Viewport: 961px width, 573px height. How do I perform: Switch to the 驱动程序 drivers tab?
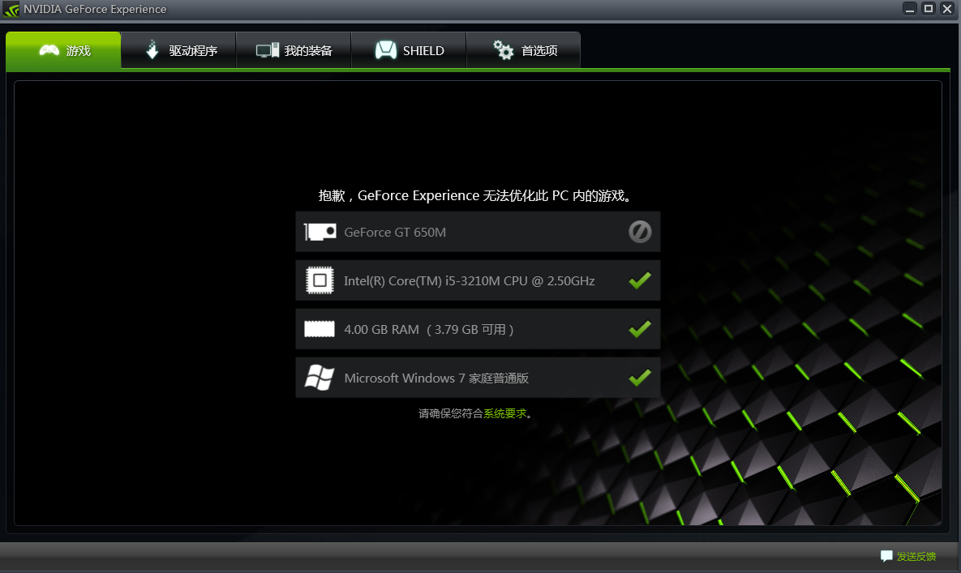178,50
